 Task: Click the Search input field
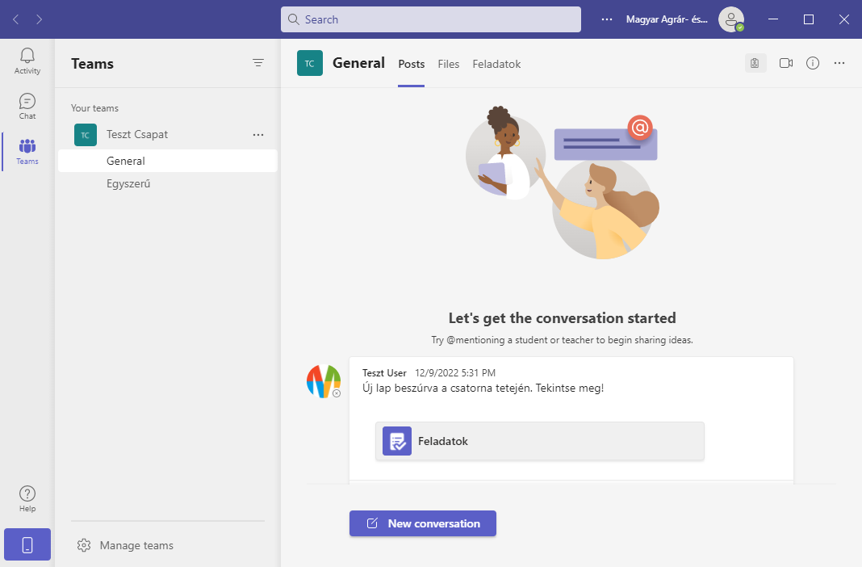[430, 19]
